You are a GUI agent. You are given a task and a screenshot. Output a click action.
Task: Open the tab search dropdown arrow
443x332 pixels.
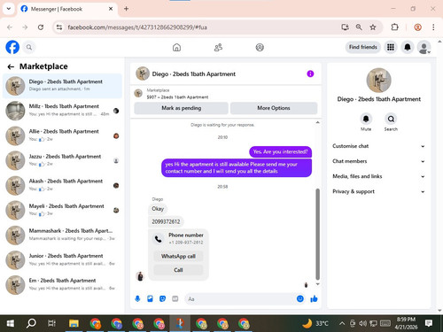(9, 9)
